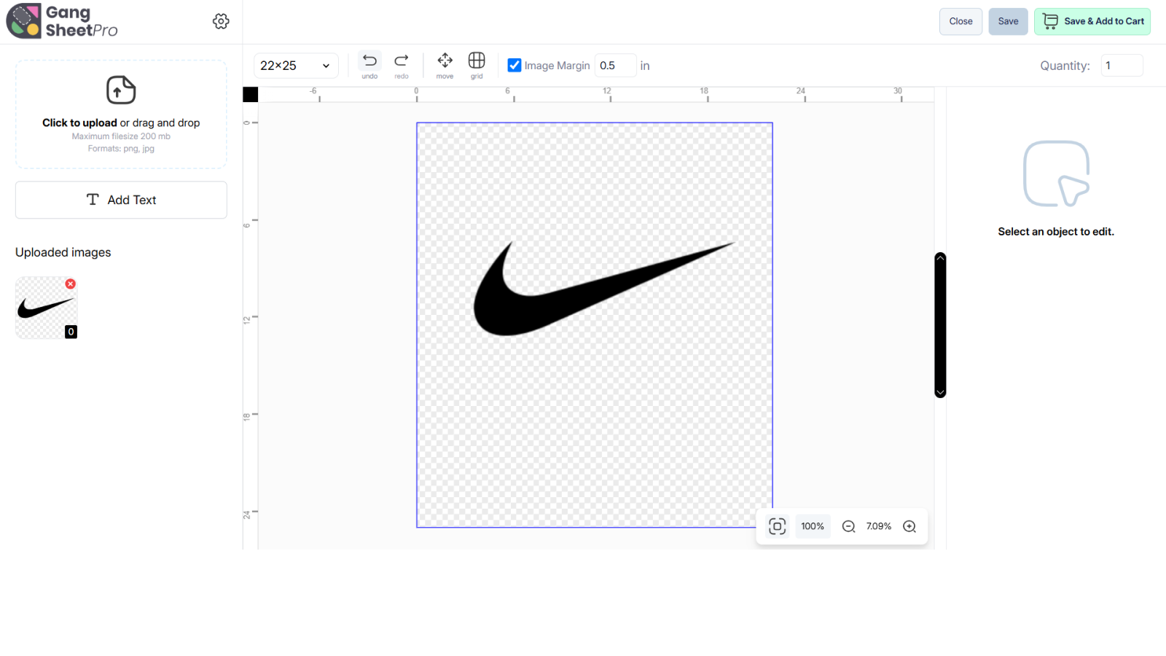Click Save & Add to Cart
Viewport: 1166px width, 656px height.
tap(1092, 21)
